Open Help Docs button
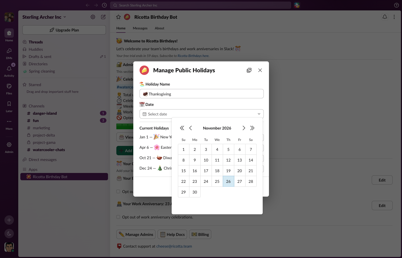The width and height of the screenshot is (402, 258). 172,234
